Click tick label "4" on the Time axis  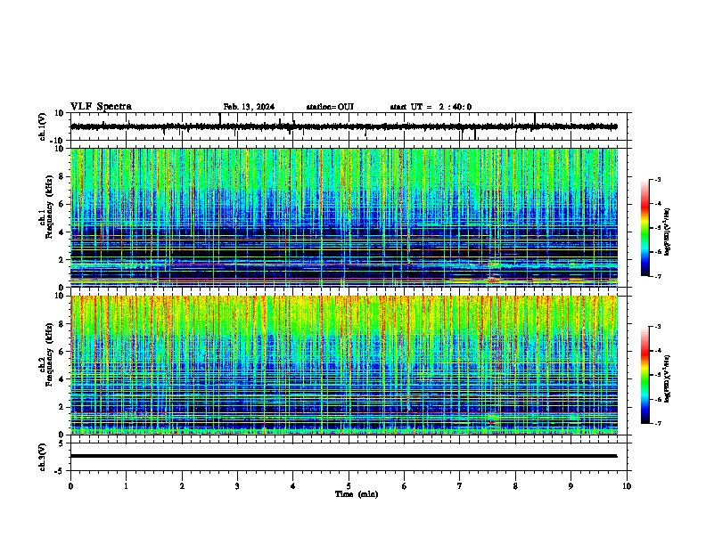click(x=293, y=486)
